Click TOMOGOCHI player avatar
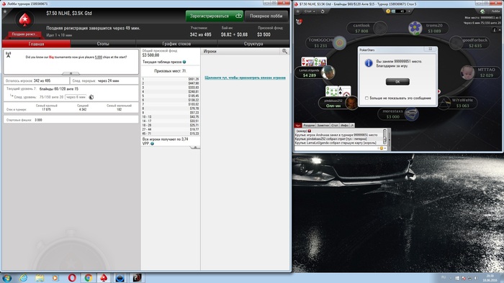Image resolution: width=504 pixels, height=283 pixels. point(339,43)
